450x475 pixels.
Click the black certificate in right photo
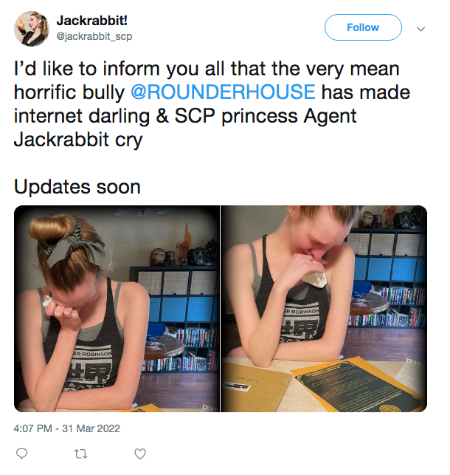pyautogui.click(x=359, y=386)
